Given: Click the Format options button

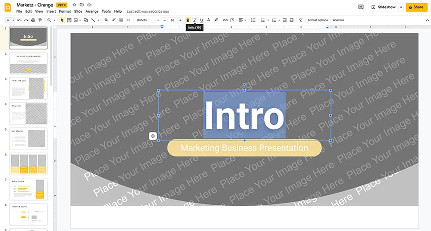Looking at the screenshot, I should [x=318, y=20].
